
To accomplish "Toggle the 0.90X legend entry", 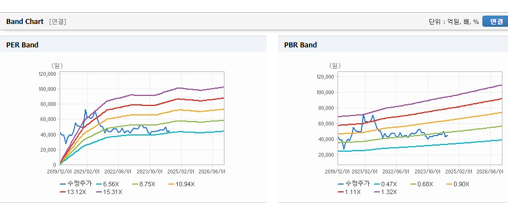I will [x=458, y=184].
